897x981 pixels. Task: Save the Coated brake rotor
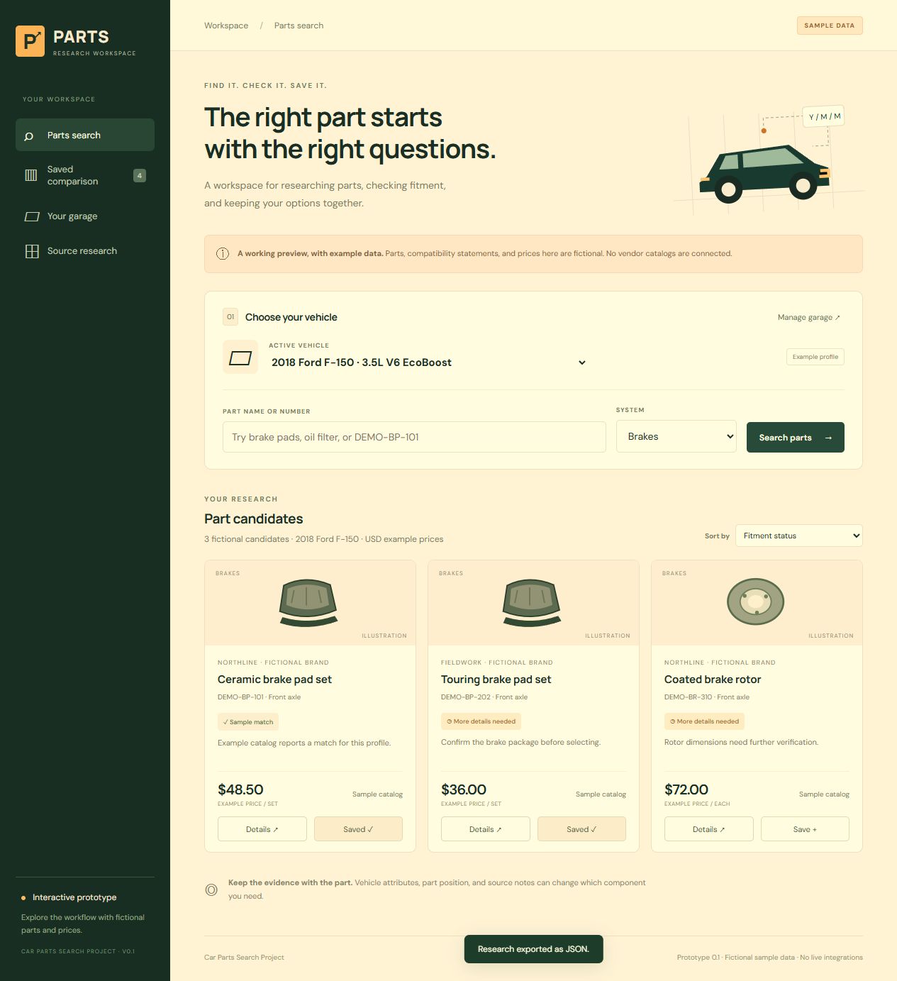pyautogui.click(x=805, y=829)
